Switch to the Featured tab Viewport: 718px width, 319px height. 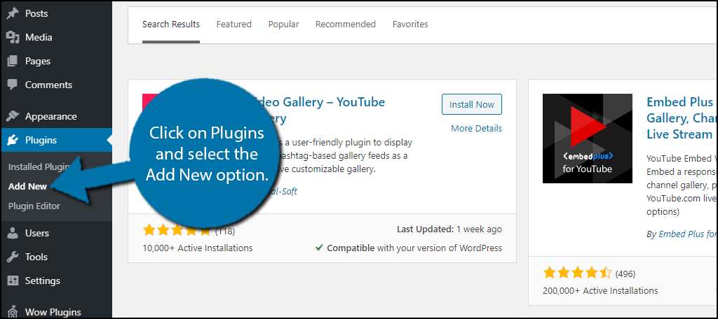pyautogui.click(x=234, y=24)
